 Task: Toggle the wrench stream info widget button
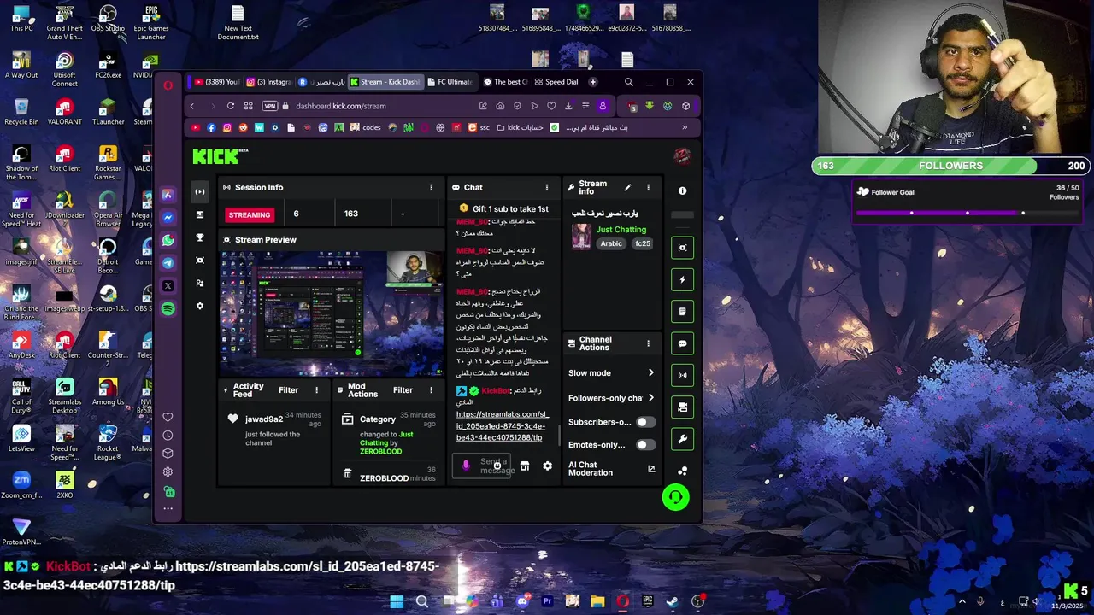point(682,439)
